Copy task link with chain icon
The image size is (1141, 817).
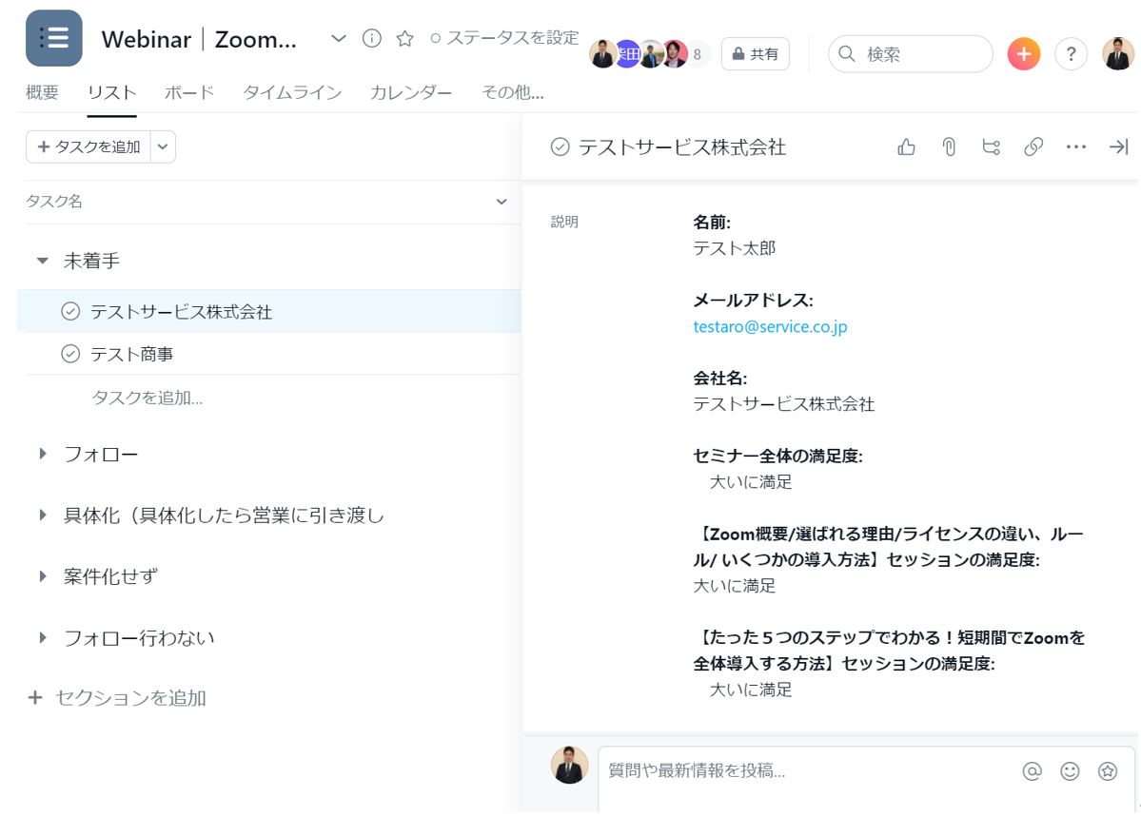tap(1033, 147)
